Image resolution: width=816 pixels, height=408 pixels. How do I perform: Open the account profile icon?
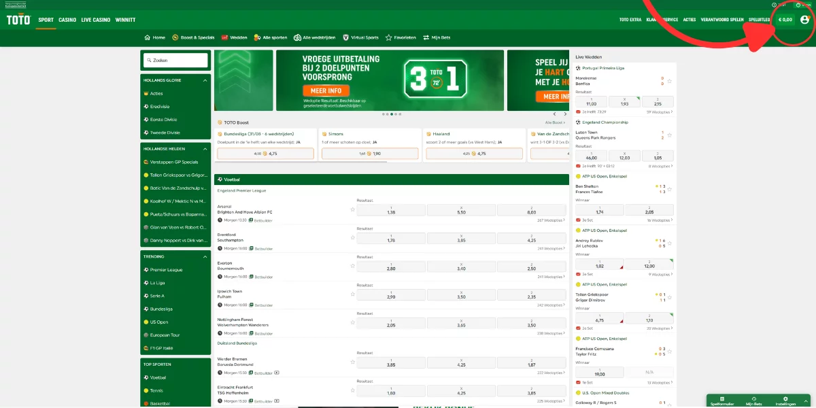pos(805,20)
